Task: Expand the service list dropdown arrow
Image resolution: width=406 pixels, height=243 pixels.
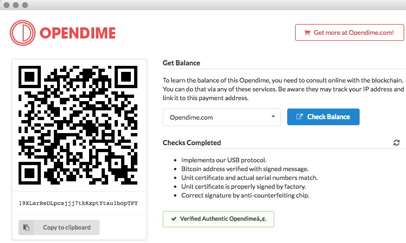Action: point(273,116)
